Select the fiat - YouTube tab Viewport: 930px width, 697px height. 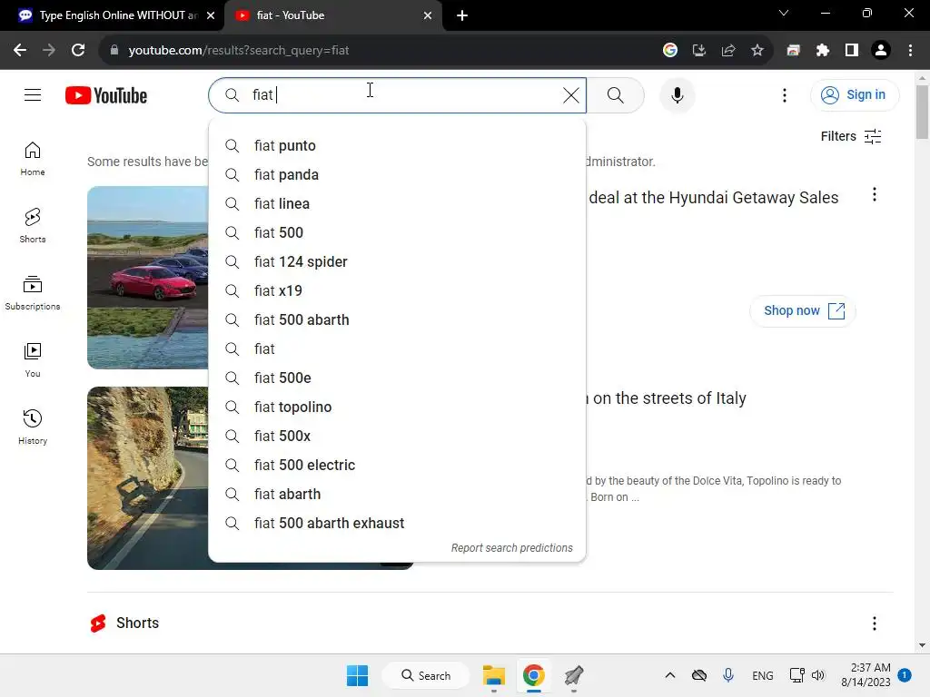[x=332, y=15]
